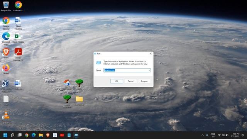Screen dimensions: 247x139
Task: Open the Windows Start menu
Action: pyautogui.click(x=5, y=135)
